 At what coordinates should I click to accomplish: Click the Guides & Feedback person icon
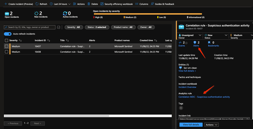pyautogui.click(x=152, y=4)
